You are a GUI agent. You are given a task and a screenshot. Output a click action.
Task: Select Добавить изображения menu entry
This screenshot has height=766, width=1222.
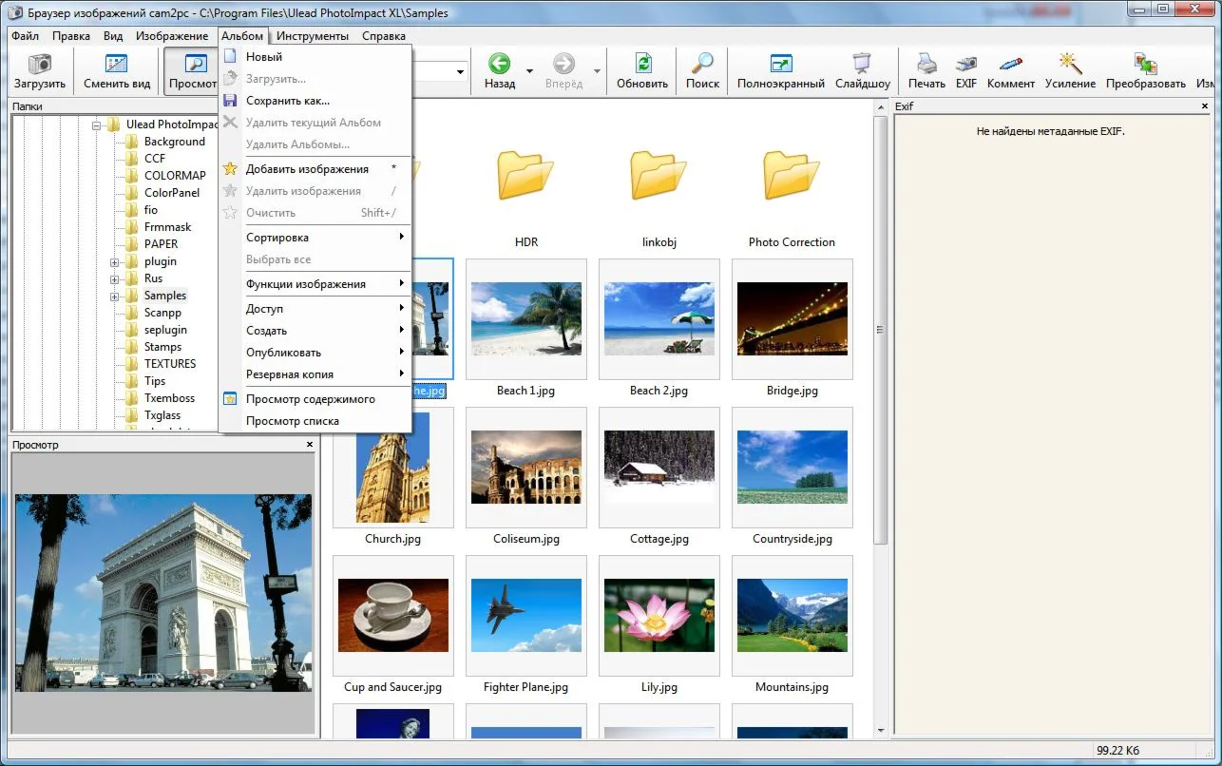click(306, 169)
